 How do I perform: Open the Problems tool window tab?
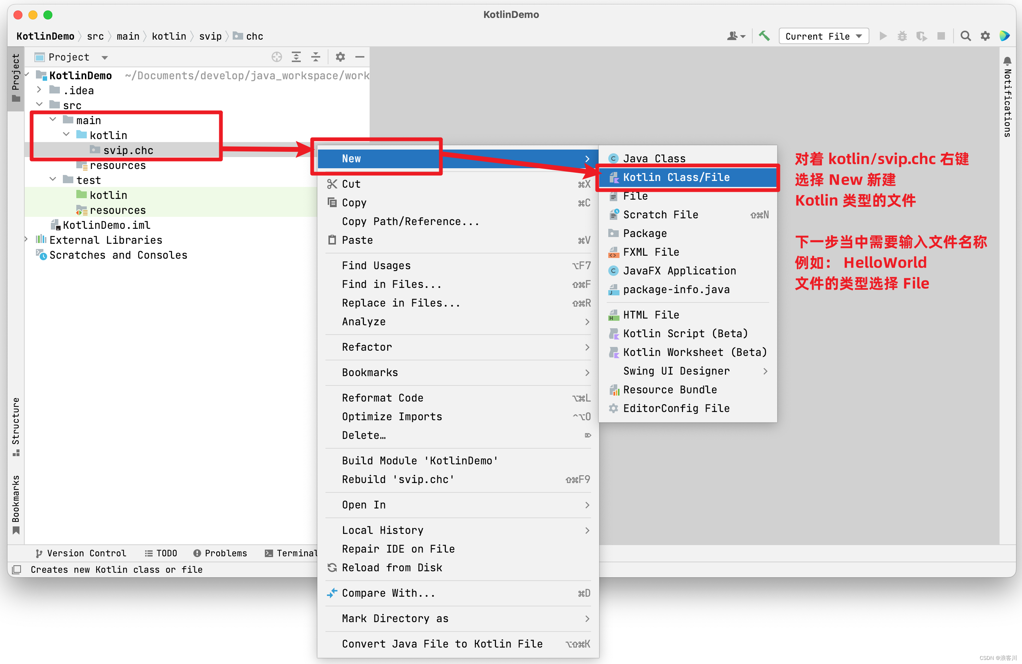[x=220, y=553]
